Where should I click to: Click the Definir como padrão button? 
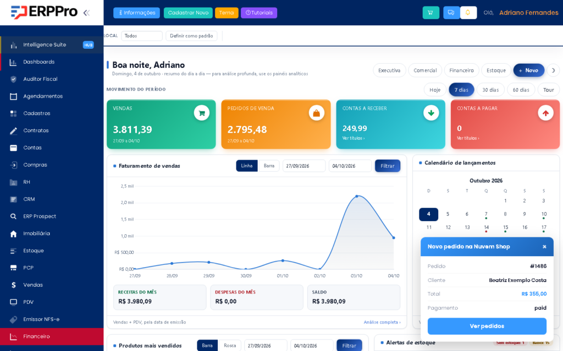191,36
